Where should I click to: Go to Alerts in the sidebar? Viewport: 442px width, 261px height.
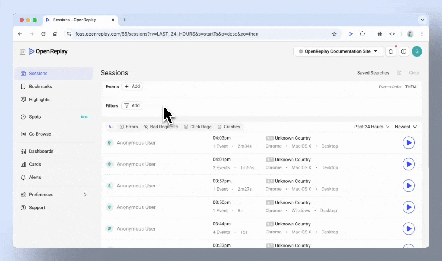pos(54,177)
